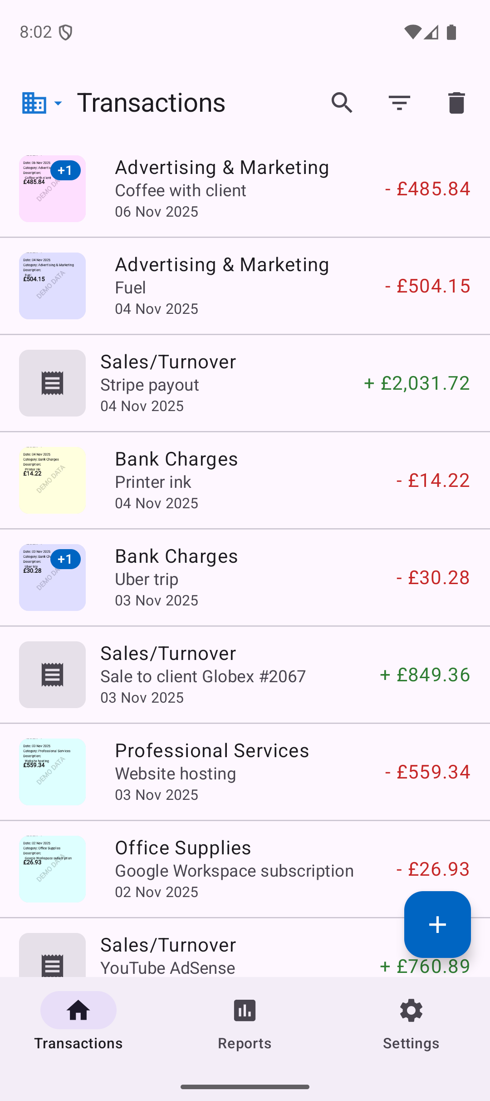Image resolution: width=490 pixels, height=1101 pixels.
Task: Tap the Stripe payout receipt icon
Action: pyautogui.click(x=52, y=383)
